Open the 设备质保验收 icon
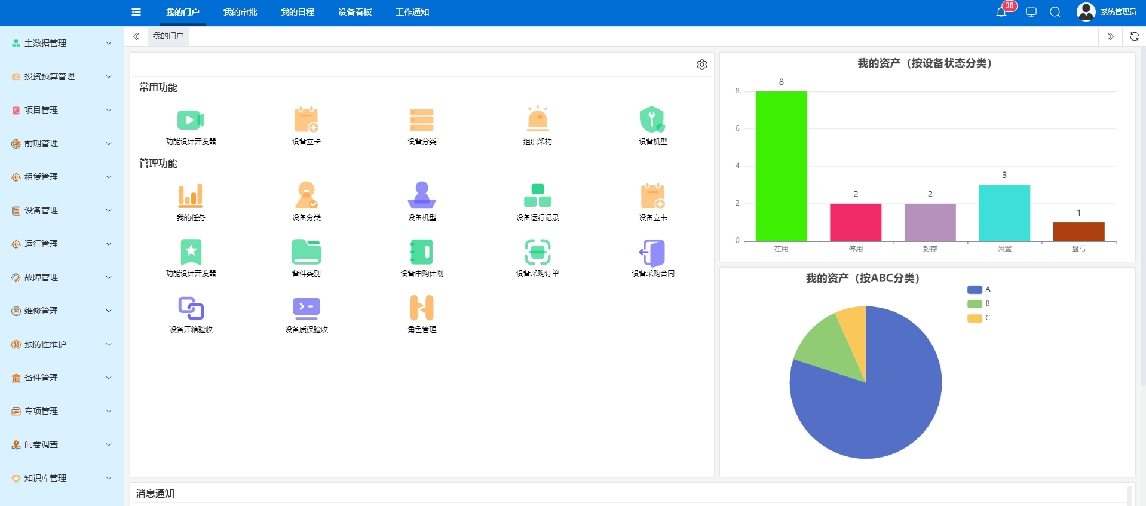This screenshot has width=1146, height=506. pos(306,308)
